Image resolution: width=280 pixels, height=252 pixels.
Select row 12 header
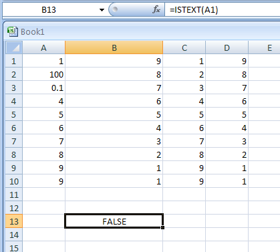click(14, 208)
